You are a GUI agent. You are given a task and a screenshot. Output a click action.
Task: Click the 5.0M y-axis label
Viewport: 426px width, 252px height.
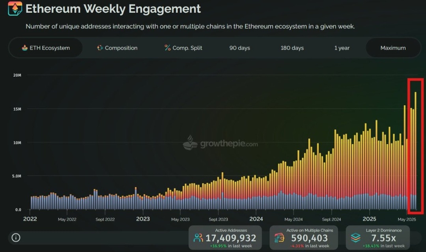17,176
